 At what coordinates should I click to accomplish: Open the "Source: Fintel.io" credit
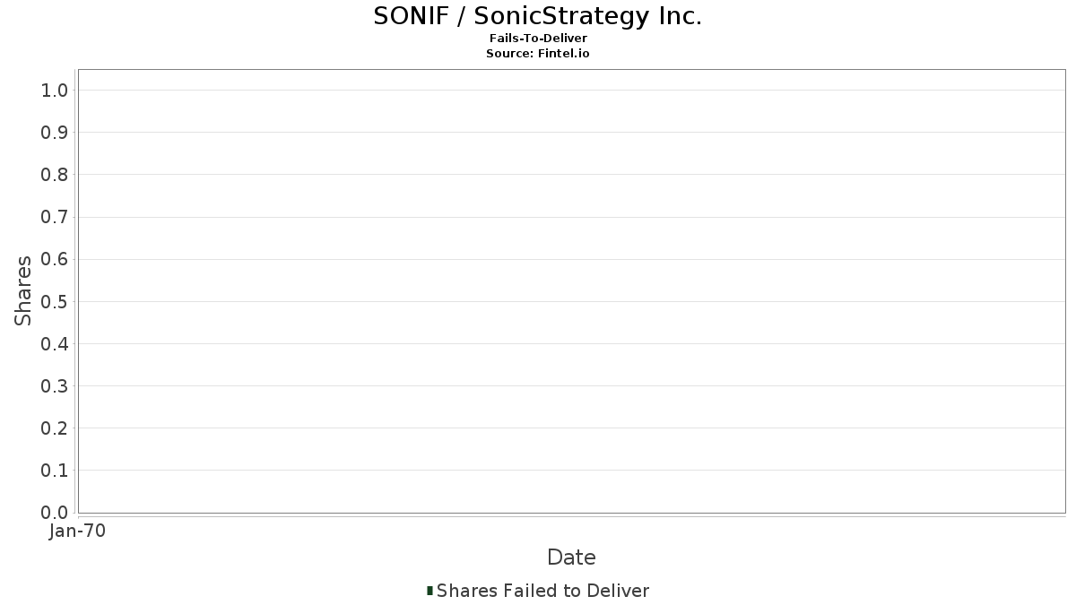tap(538, 54)
